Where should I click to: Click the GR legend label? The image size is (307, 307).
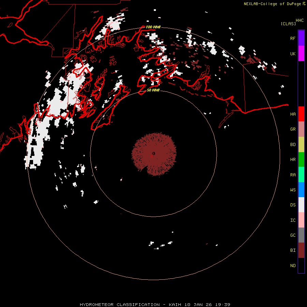[293, 129]
